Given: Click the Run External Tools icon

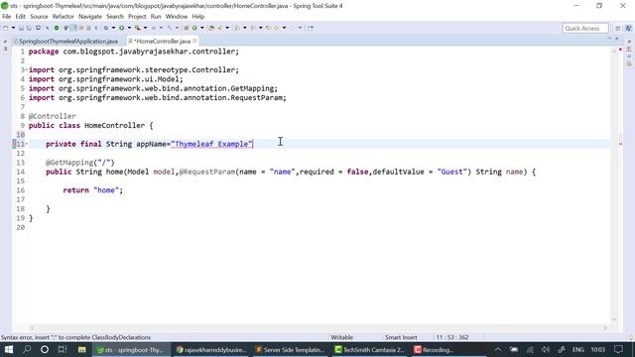Looking at the screenshot, I should coord(138,28).
